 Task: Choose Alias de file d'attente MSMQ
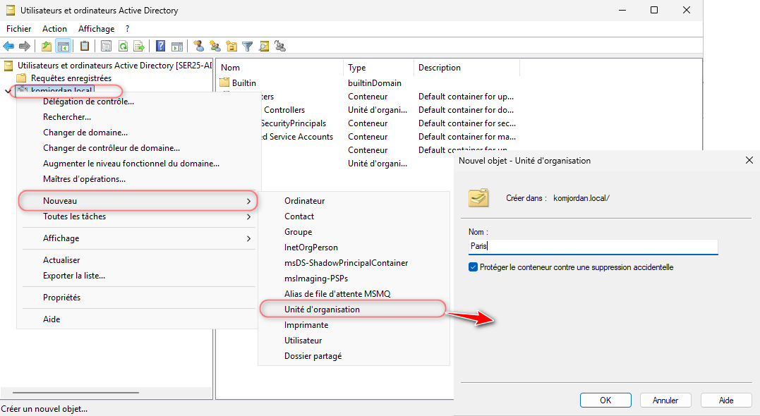click(337, 294)
